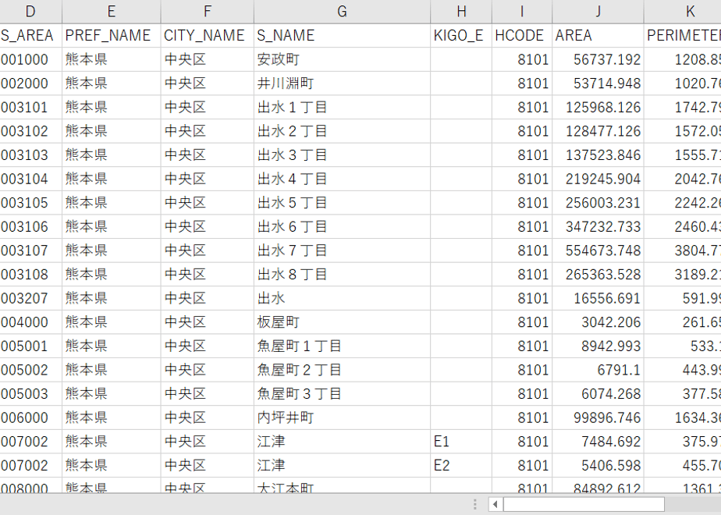Click cell containing 出水３丁目
This screenshot has height=515, width=721.
pos(342,155)
